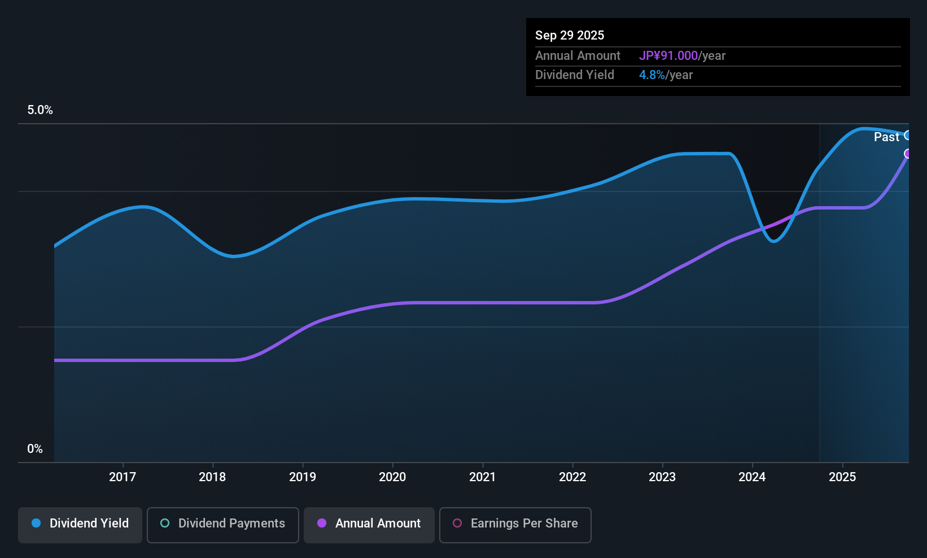927x558 pixels.
Task: Select the 2018 year tick label
Action: (x=212, y=477)
